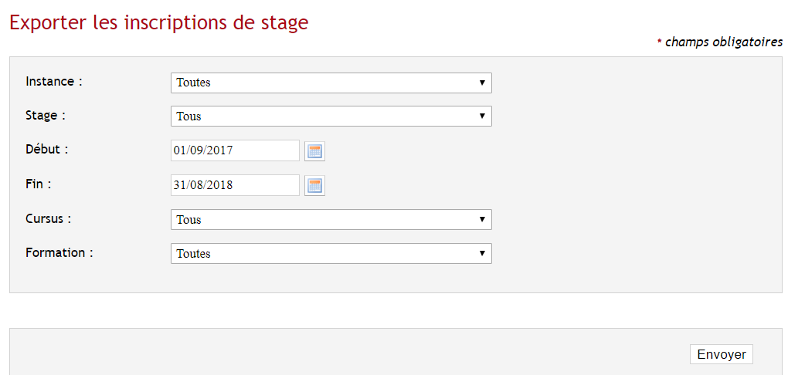Viewport: 788px width, 375px height.
Task: Click the 'Formation :' field label
Action: point(59,252)
